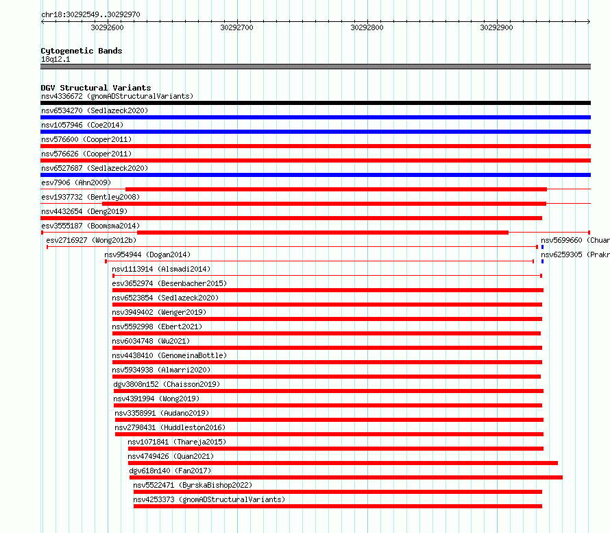Click ruler position 30292900
Screen dimensions: 610x533
(x=496, y=27)
